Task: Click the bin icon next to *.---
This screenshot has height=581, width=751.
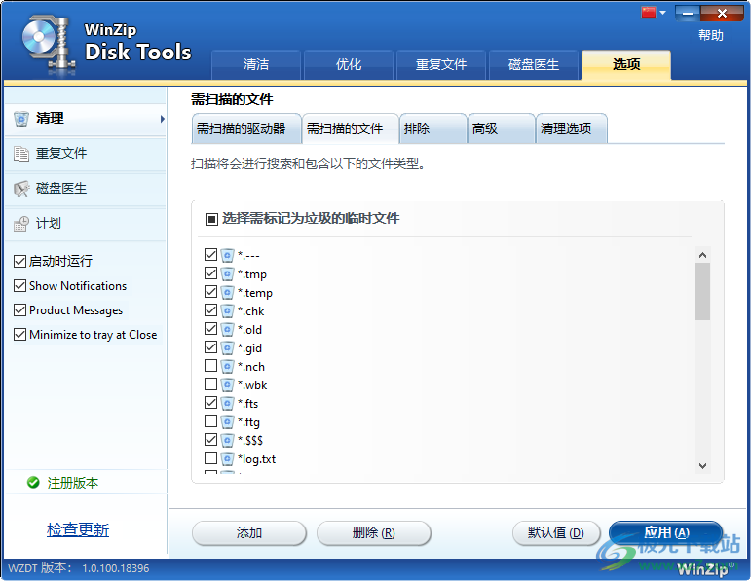Action: click(x=228, y=256)
